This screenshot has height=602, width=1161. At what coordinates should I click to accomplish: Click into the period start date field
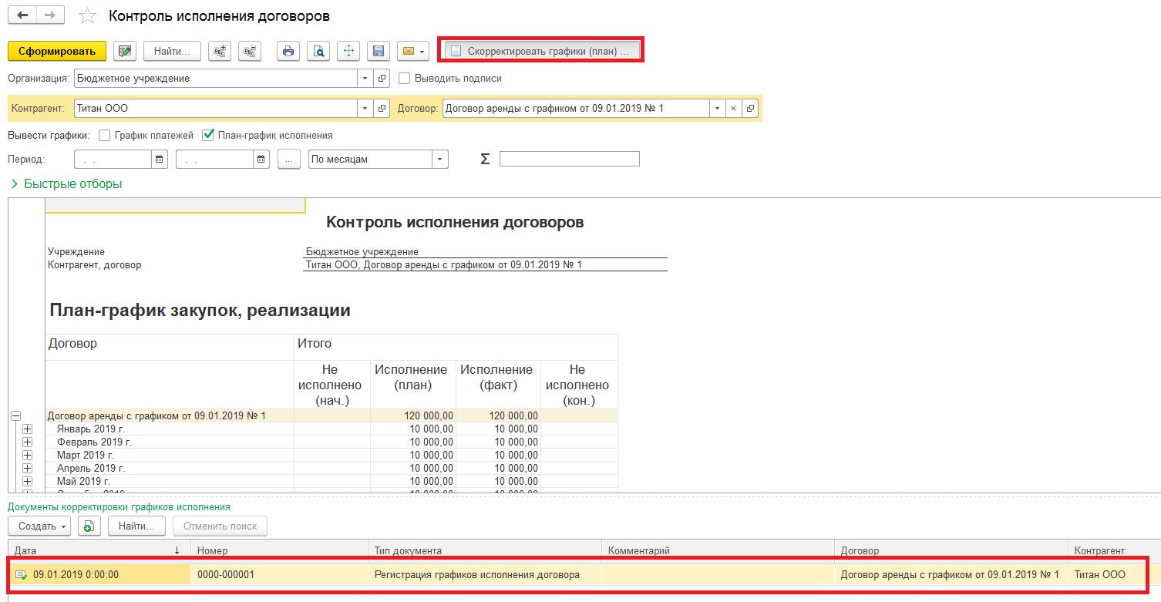click(x=113, y=160)
